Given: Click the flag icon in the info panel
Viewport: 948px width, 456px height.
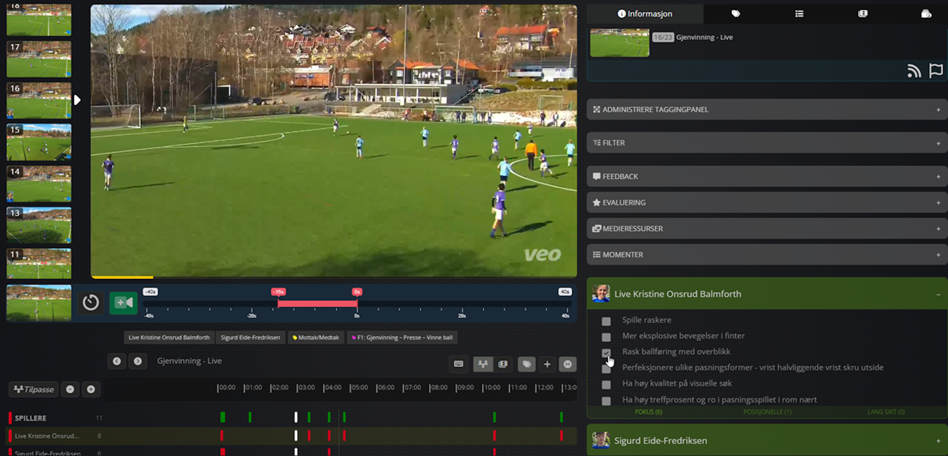Looking at the screenshot, I should [936, 71].
